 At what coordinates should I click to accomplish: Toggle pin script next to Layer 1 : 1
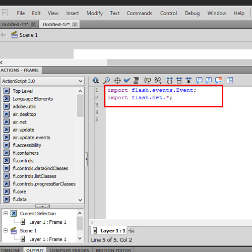(131, 231)
